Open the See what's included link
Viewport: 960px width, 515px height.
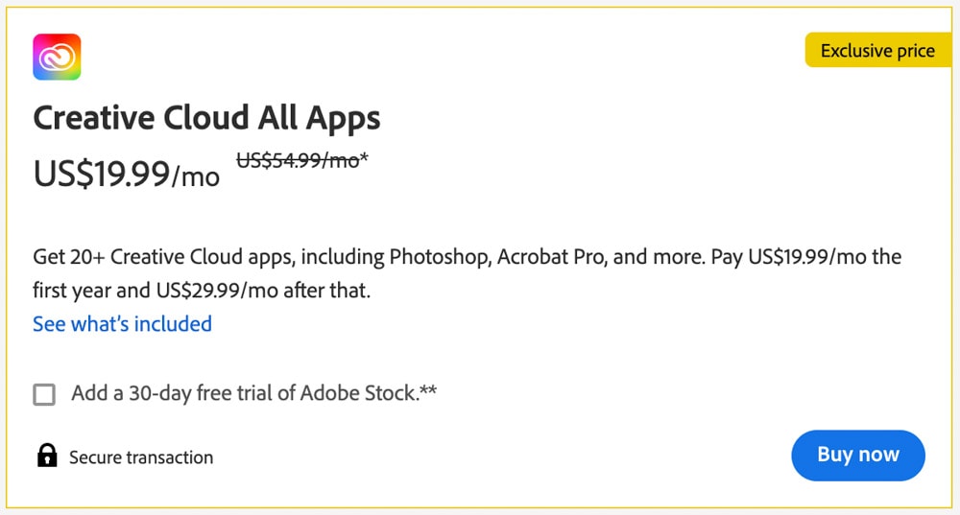(x=123, y=323)
